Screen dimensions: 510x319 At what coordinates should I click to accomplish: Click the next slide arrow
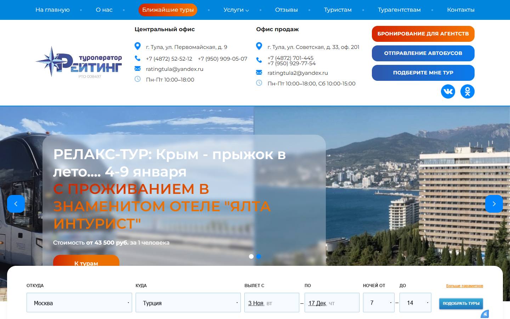[494, 204]
